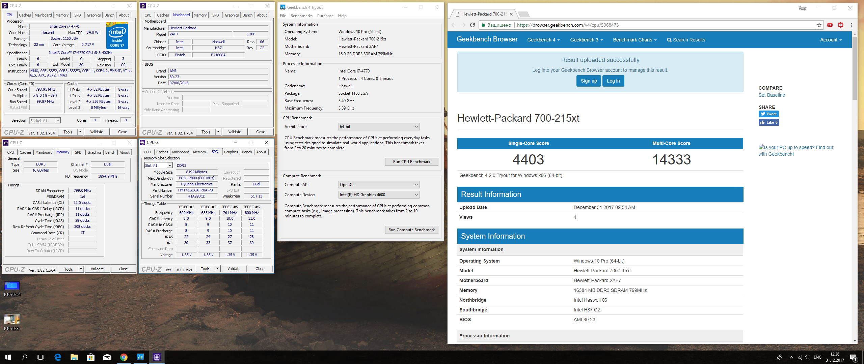
Task: Open Microsoft Store from the taskbar
Action: point(91,357)
